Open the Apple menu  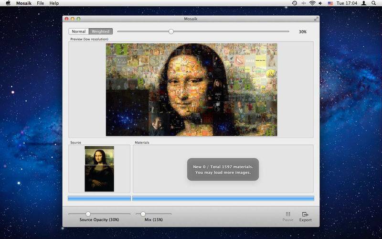tap(8, 3)
